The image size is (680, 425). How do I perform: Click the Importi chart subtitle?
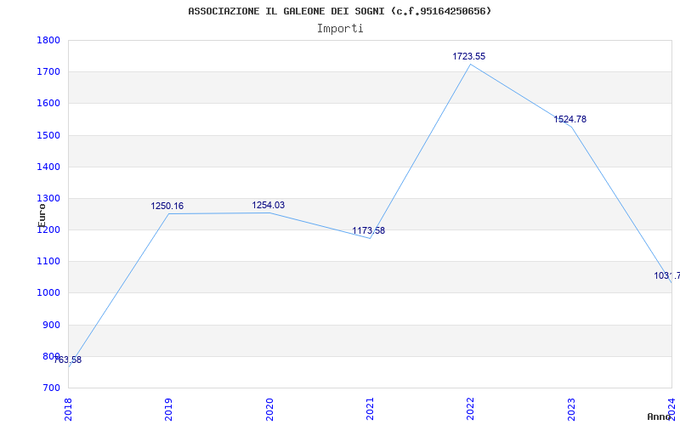point(340,29)
